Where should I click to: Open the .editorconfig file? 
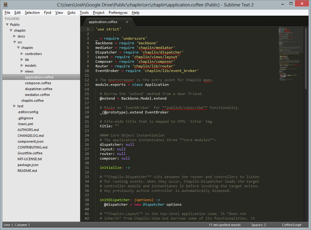(x=28, y=112)
